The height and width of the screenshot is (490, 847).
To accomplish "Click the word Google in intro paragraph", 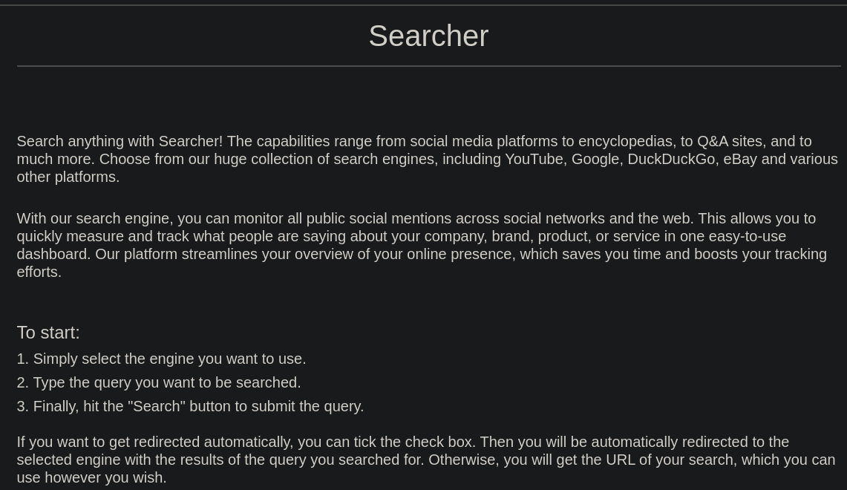I will (x=594, y=160).
